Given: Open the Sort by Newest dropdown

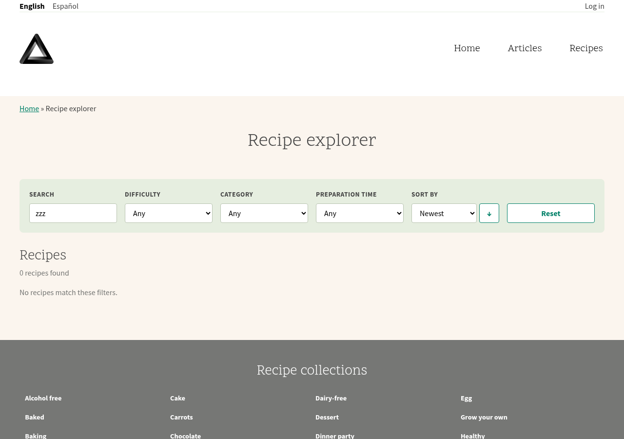Looking at the screenshot, I should coord(444,213).
